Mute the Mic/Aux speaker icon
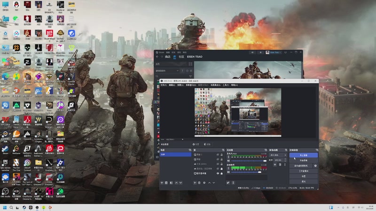Viewport: 376px width, 211px height. click(228, 161)
